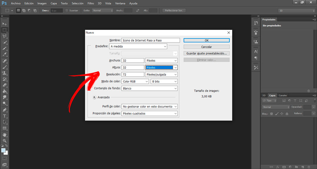
Task: Select the Zoom tool
Action: 4,141
